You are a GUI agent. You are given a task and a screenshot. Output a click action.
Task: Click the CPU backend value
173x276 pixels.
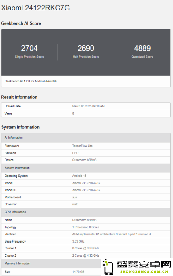(75, 153)
